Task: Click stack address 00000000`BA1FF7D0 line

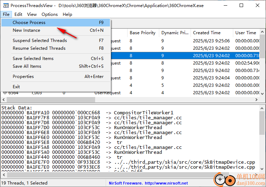Action: (x=82, y=128)
